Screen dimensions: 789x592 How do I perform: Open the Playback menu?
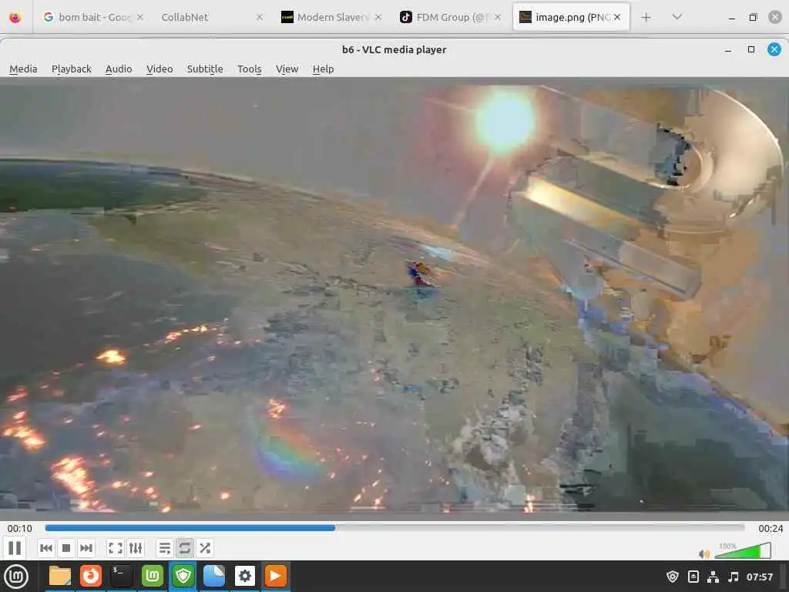pos(72,69)
